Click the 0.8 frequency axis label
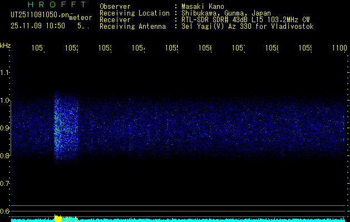The image size is (350, 222). (x=4, y=155)
